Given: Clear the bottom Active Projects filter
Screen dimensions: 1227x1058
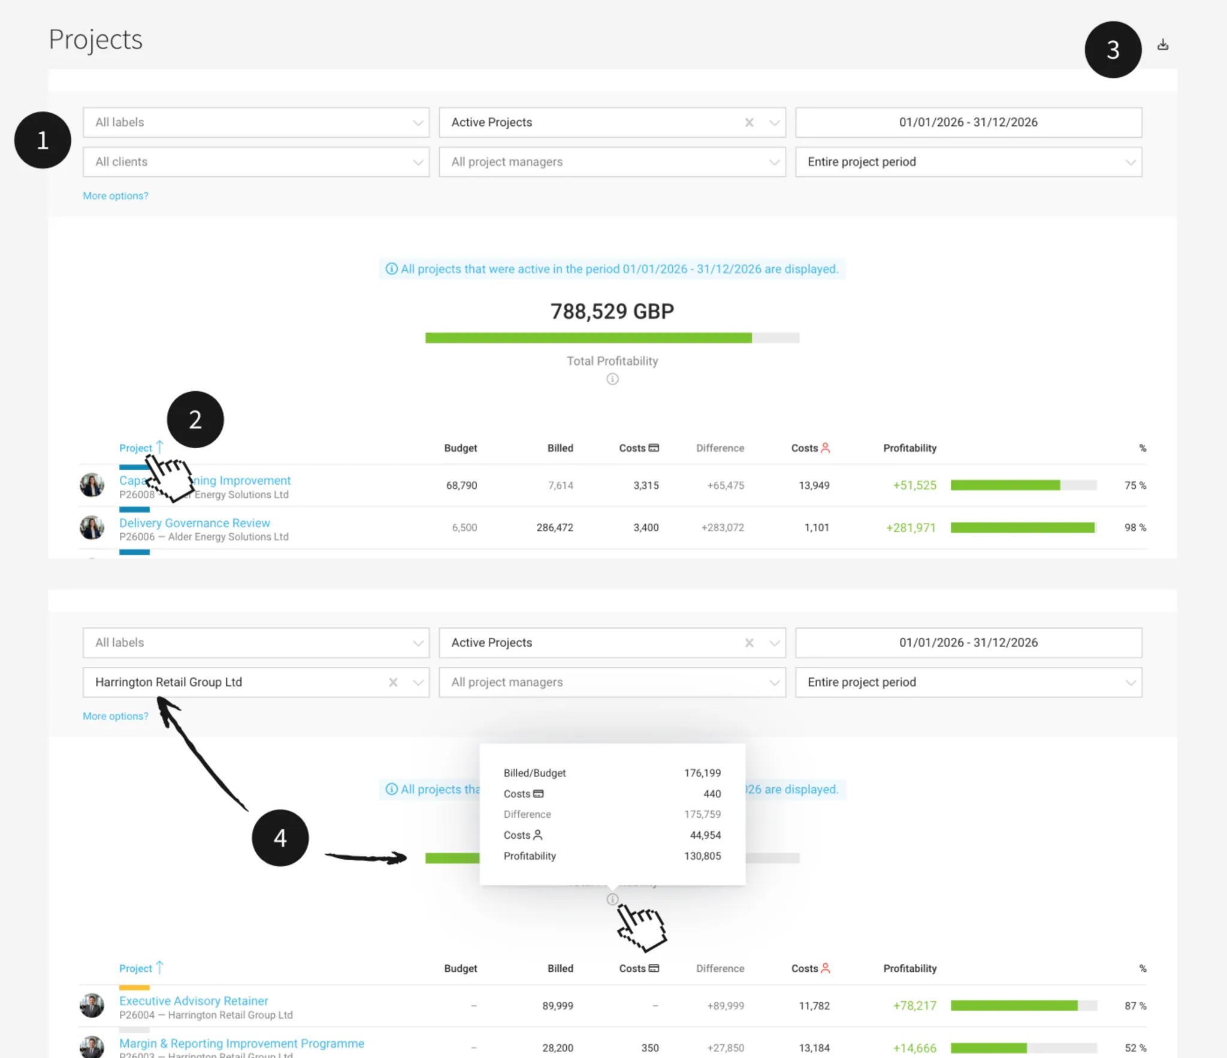Looking at the screenshot, I should tap(749, 643).
